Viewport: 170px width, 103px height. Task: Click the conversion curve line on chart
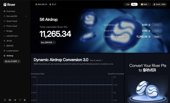pos(74,85)
